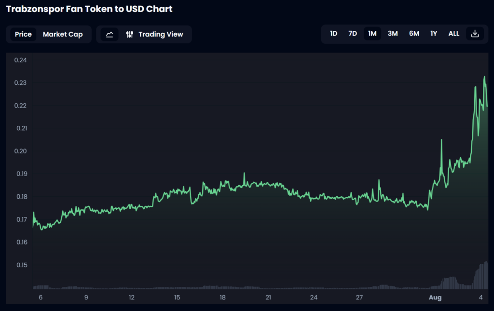Open Trading View mode

[x=154, y=34]
